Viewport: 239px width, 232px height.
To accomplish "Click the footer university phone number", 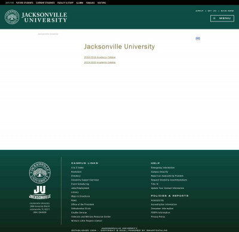I will click(x=40, y=212).
